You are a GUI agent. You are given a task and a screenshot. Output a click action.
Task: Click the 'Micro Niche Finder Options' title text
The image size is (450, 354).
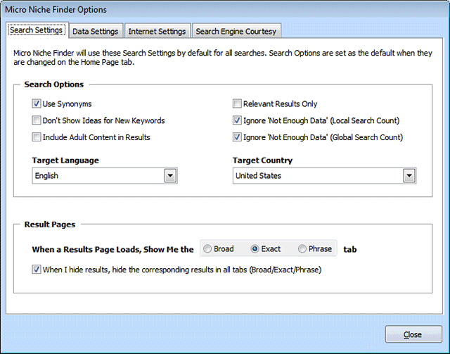(x=56, y=10)
